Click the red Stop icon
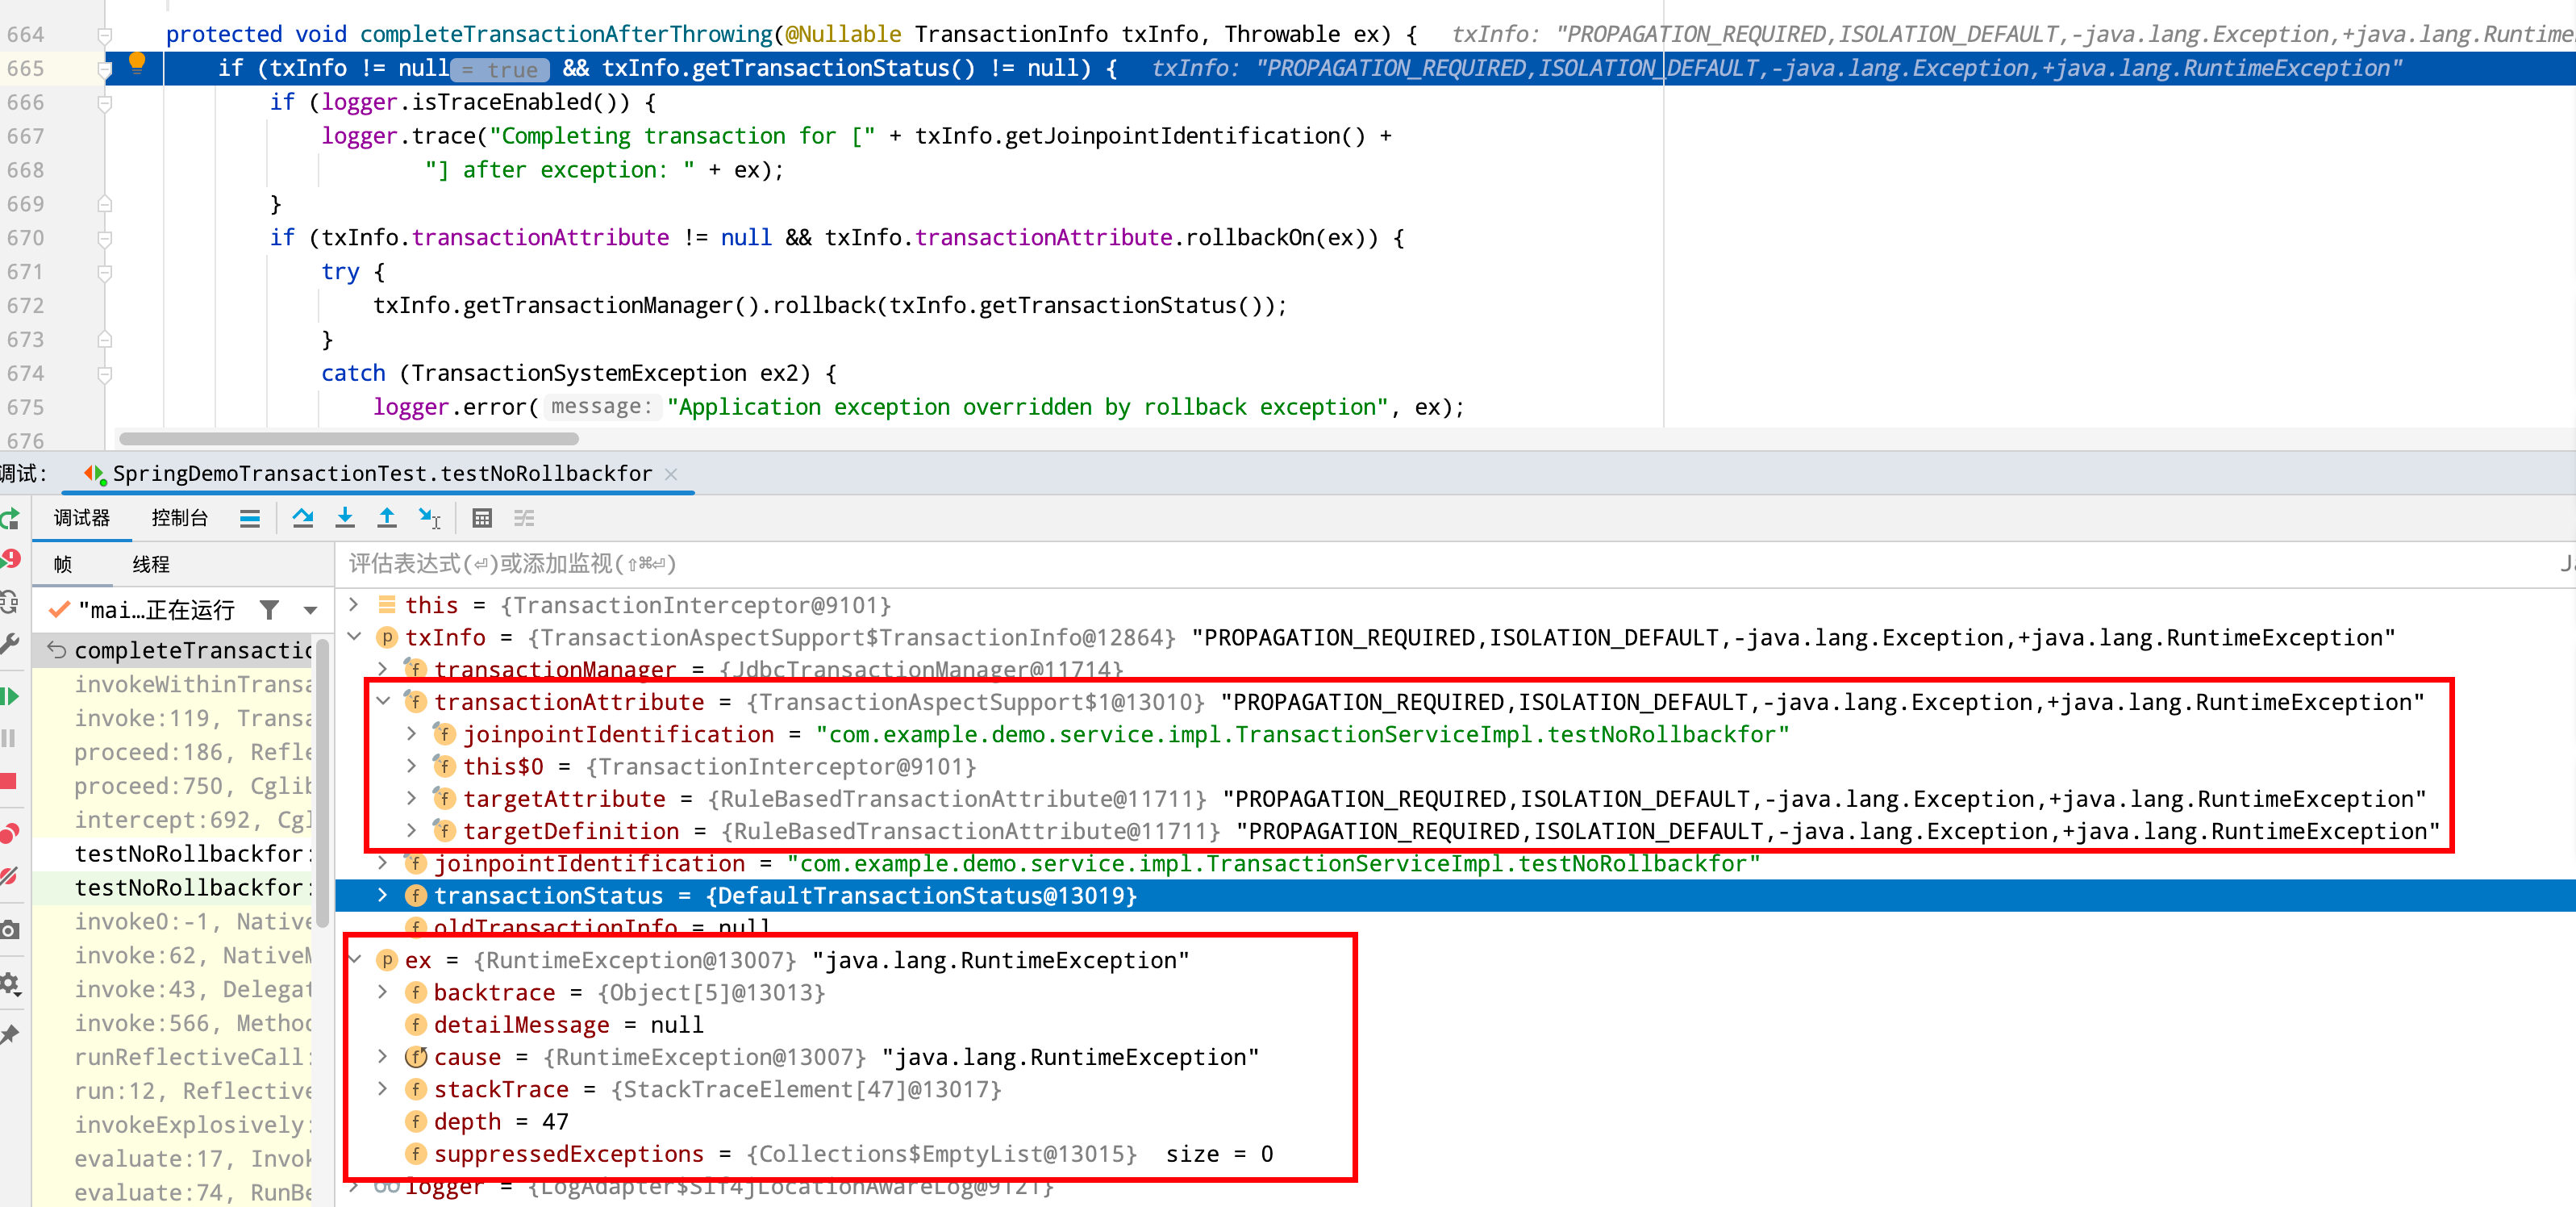2576x1207 pixels. click(9, 781)
